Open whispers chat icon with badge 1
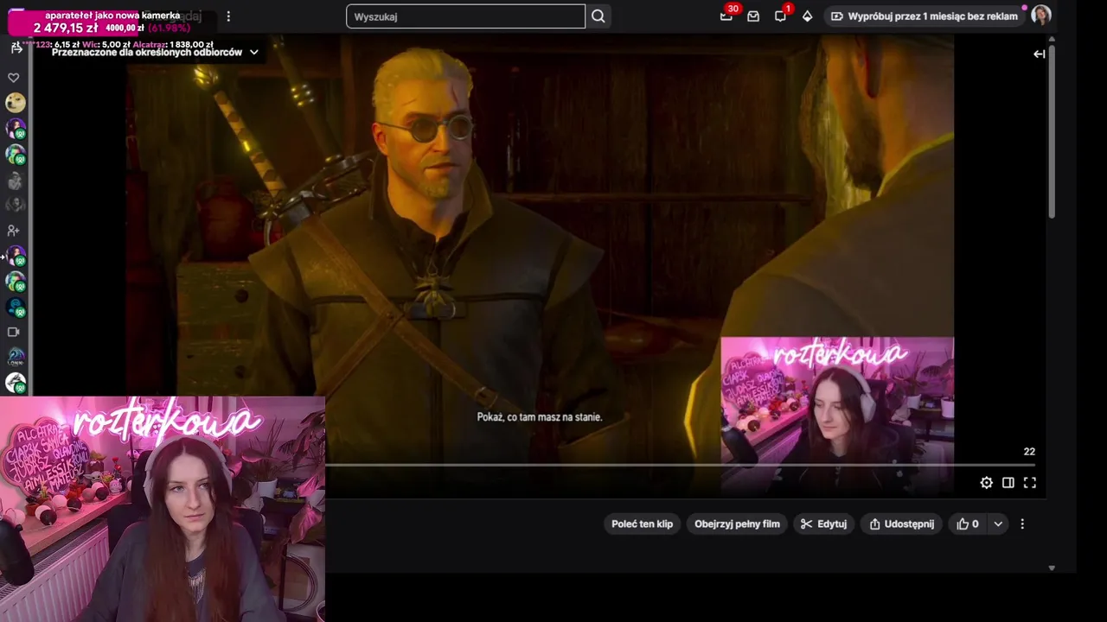The height and width of the screenshot is (622, 1107). coord(781,16)
